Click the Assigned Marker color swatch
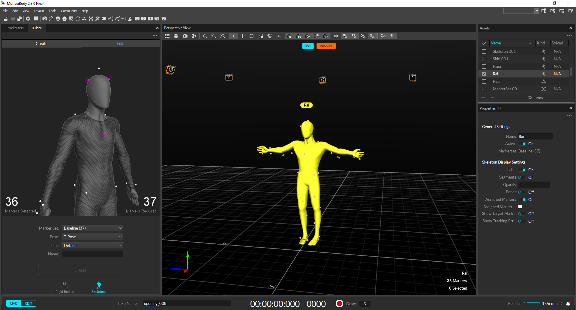The width and height of the screenshot is (576, 310). 520,207
